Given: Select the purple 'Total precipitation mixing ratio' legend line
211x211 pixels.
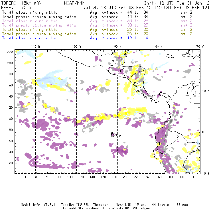Looking at the screenshot, I should pyautogui.click(x=39, y=25).
